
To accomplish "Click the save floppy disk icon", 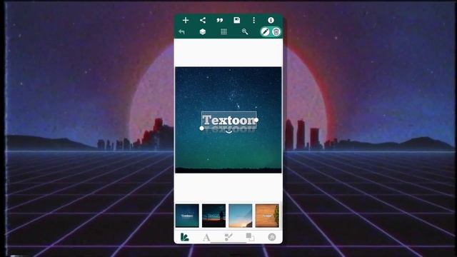I will [236, 20].
